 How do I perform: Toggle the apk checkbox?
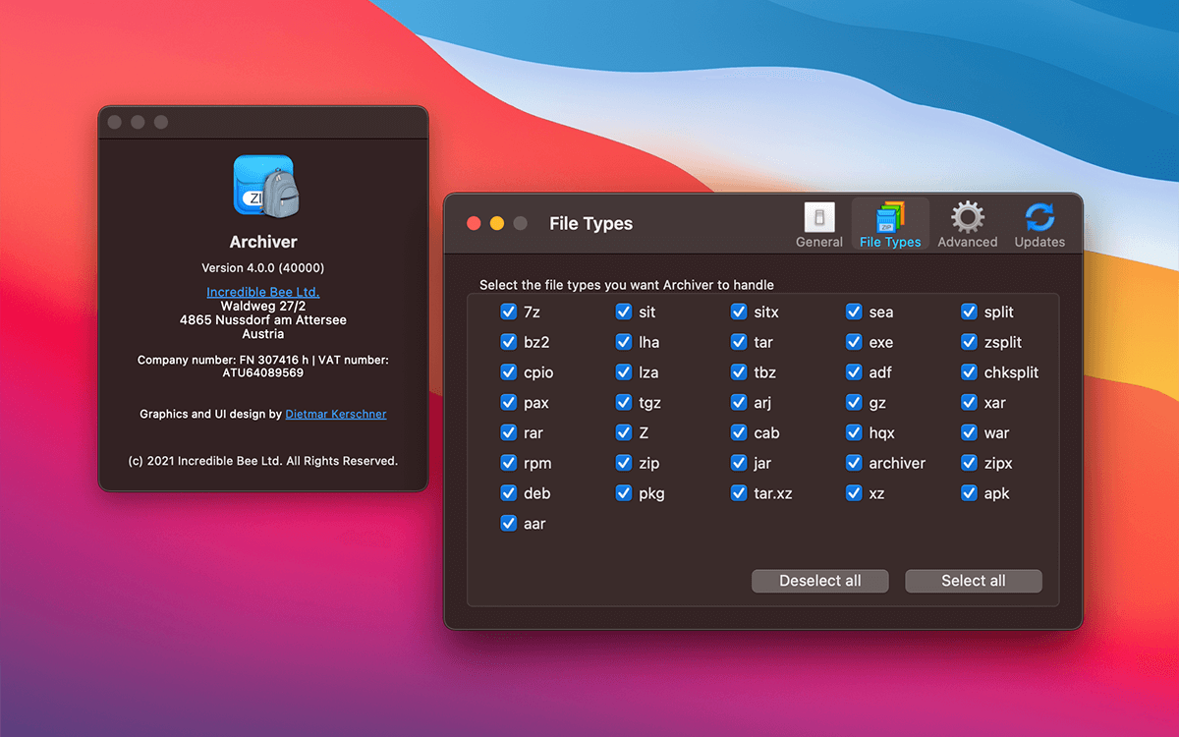[x=969, y=493]
